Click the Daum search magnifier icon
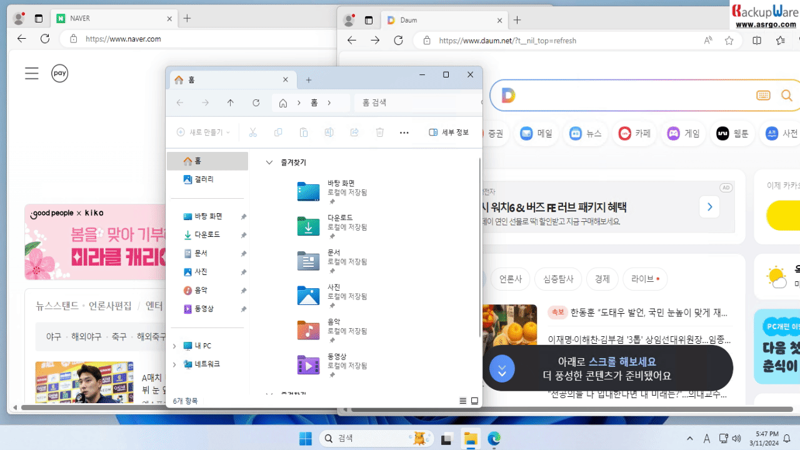The image size is (800, 450). coord(787,95)
